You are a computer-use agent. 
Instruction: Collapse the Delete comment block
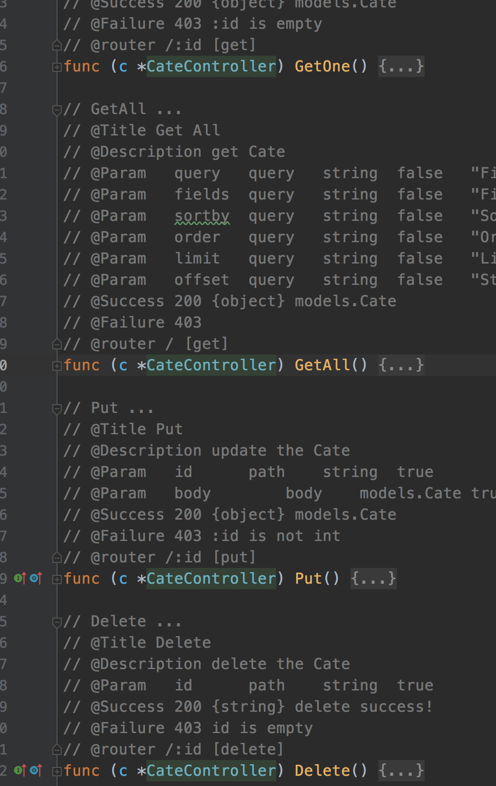coord(57,622)
